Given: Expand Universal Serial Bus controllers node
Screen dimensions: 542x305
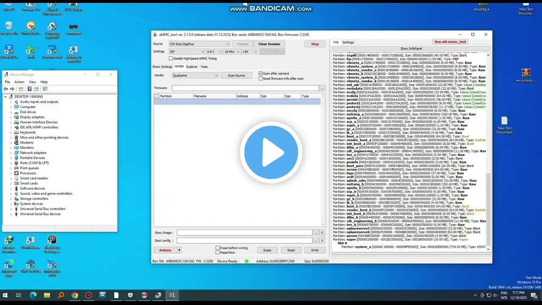Looking at the screenshot, I should point(11,209).
